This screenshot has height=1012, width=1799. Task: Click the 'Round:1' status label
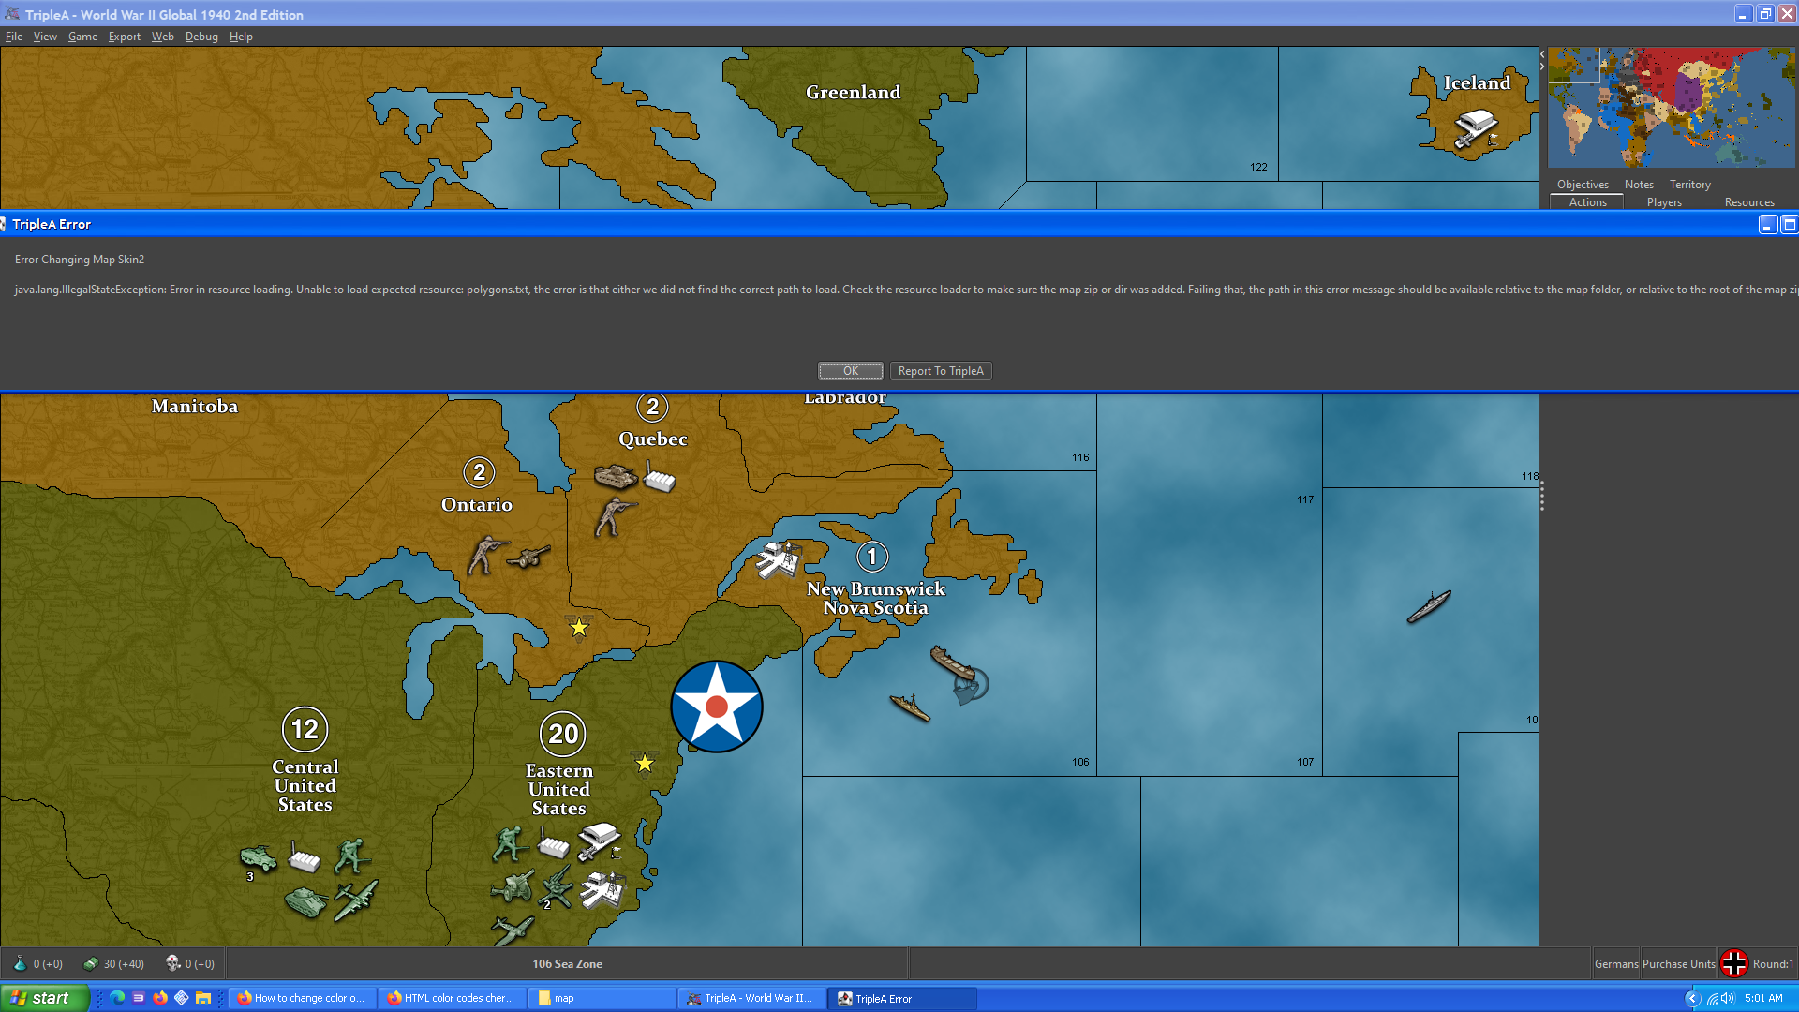(x=1773, y=963)
